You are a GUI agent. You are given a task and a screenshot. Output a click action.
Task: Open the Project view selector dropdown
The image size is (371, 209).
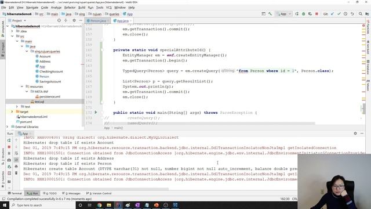[x=19, y=21]
